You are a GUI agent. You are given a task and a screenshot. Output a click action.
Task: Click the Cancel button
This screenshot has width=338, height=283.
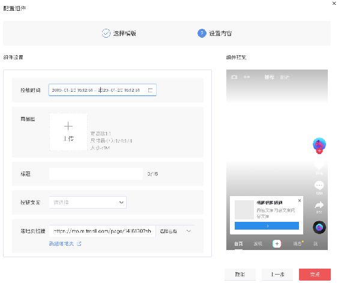click(240, 275)
